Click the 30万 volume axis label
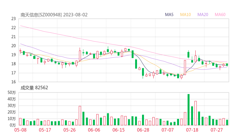The width and height of the screenshot is (232, 137). 12,106
